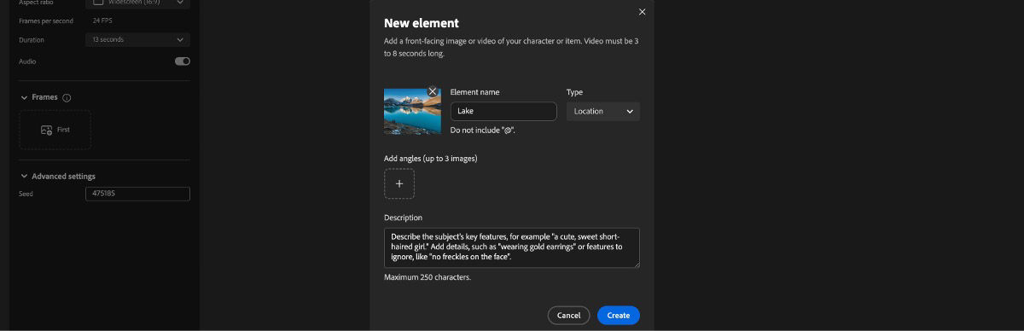
Task: Click into the Description text area
Action: pyautogui.click(x=512, y=247)
